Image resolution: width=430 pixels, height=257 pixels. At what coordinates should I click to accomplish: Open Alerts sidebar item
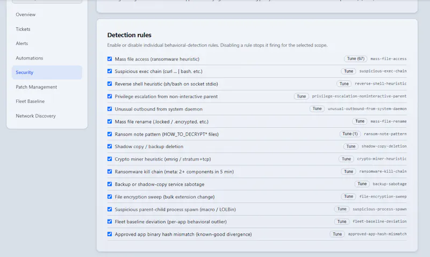(x=47, y=43)
